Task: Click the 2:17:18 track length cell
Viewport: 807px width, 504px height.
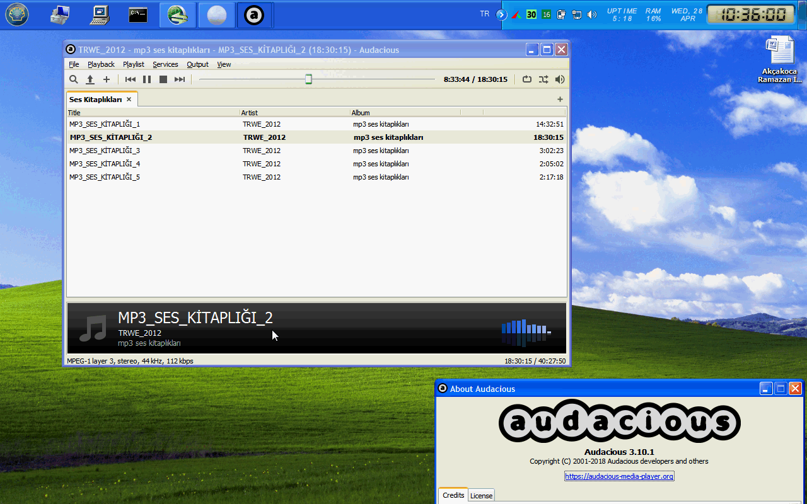Action: coord(551,177)
